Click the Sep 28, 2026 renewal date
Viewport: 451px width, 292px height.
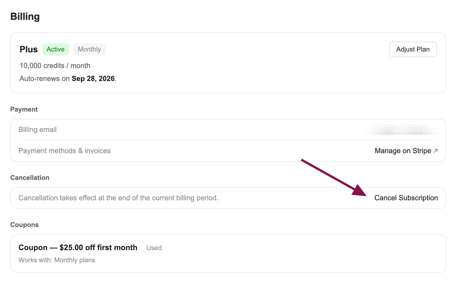point(93,79)
